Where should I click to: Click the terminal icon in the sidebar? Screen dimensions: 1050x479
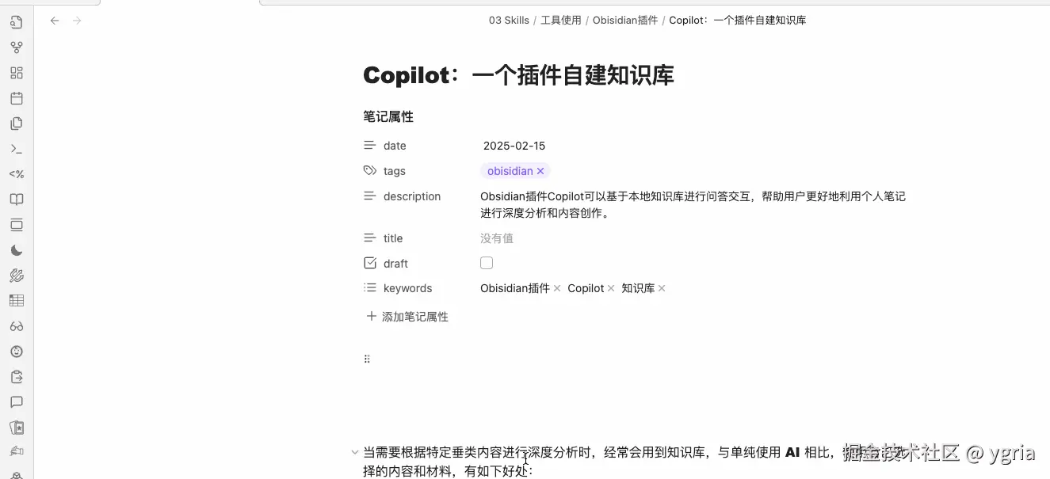pyautogui.click(x=17, y=148)
